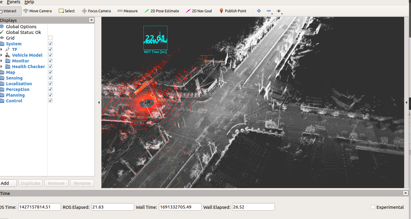Select the Interact tool

click(x=10, y=11)
